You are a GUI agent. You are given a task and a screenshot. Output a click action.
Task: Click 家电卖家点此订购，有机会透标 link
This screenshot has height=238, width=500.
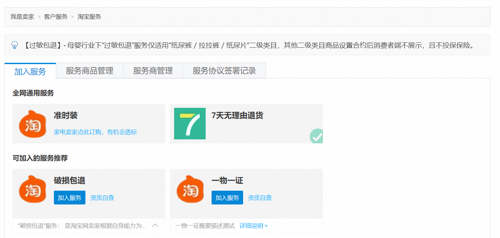(95, 132)
